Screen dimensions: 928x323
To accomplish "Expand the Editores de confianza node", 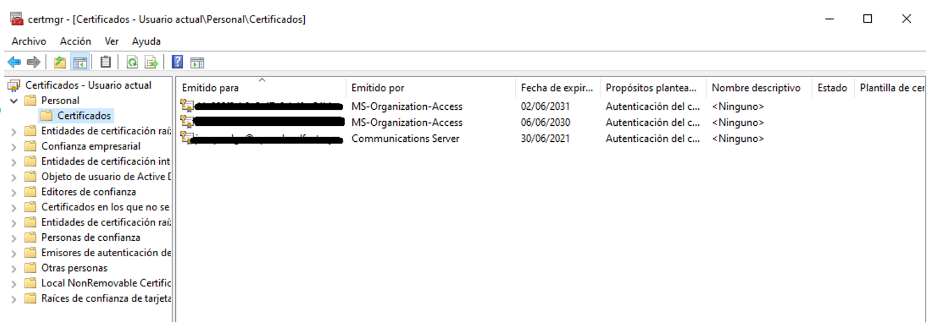I will 14,193.
